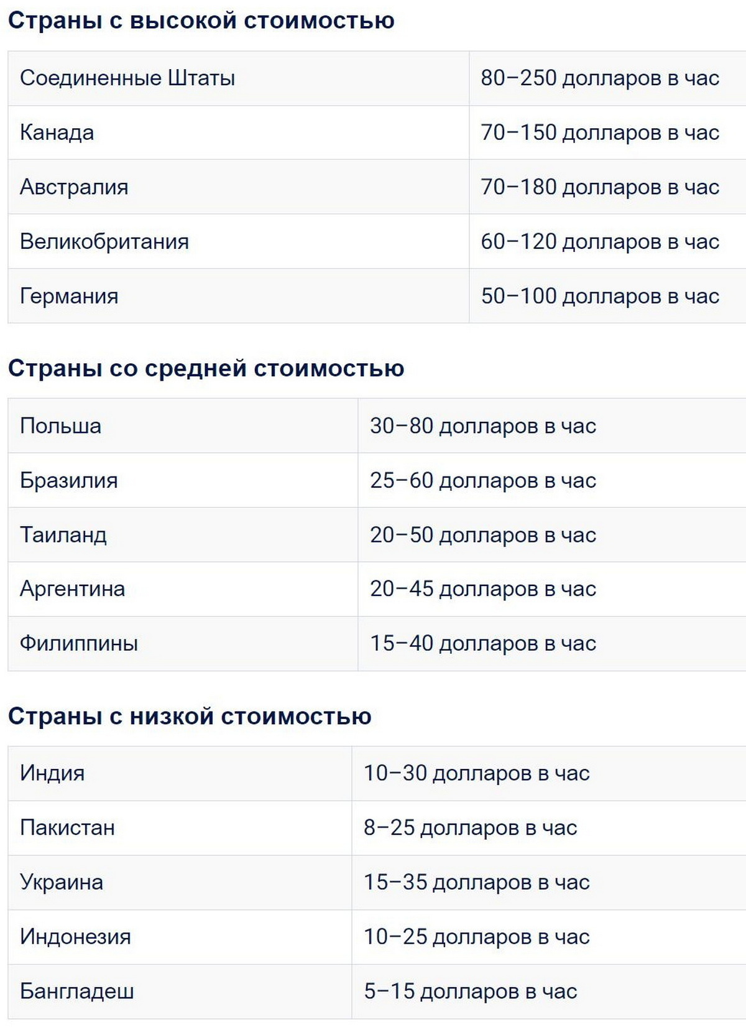Click the 'Индонезия' row label
746x1027 pixels.
point(75,937)
